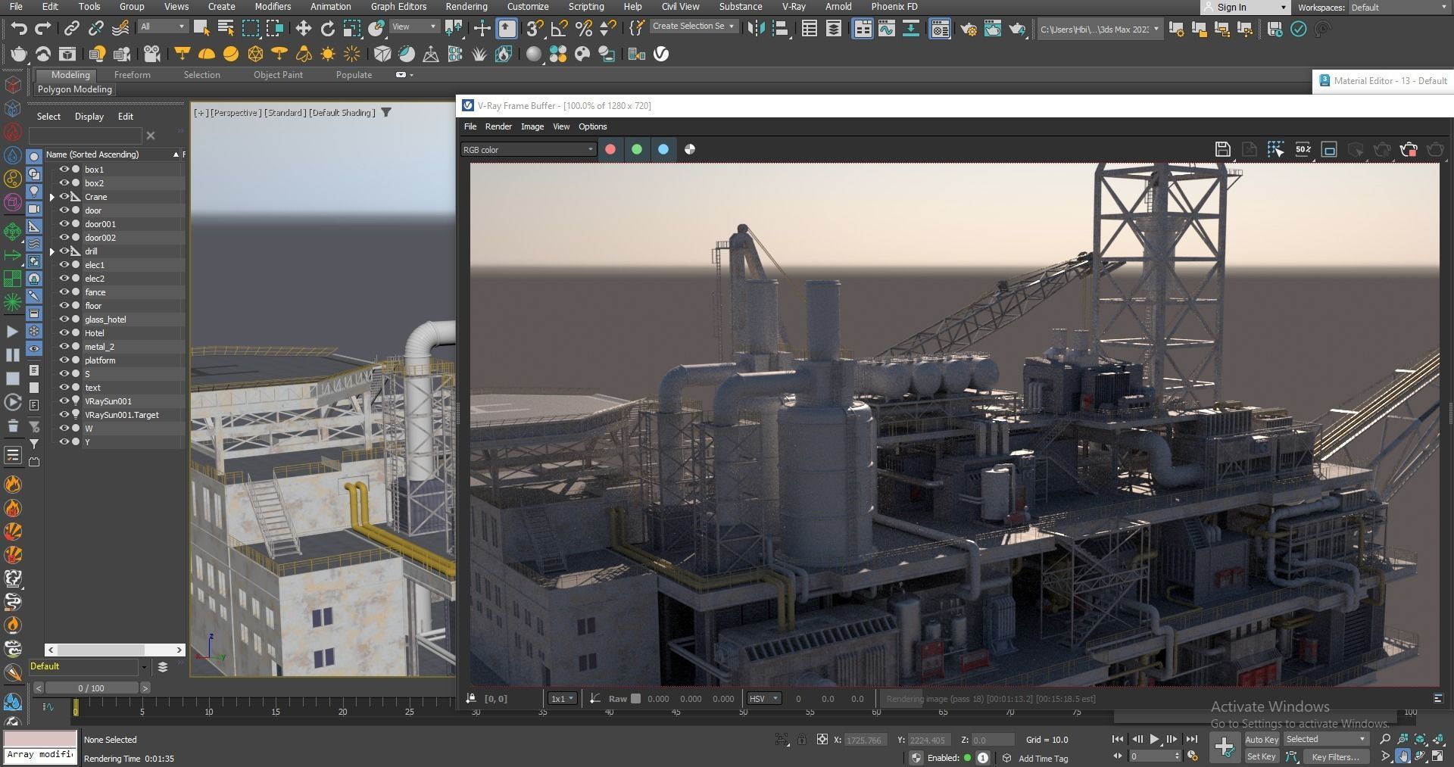Hide the box1 object via eye icon

64,170
